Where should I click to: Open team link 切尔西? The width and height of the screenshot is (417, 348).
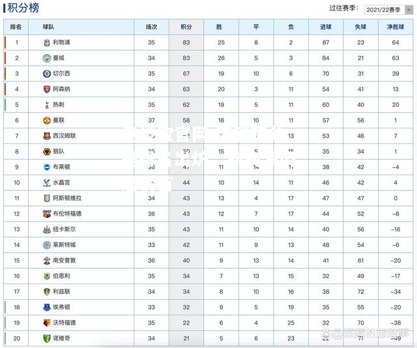click(x=61, y=74)
